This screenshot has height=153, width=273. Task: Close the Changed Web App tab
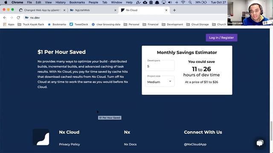click(x=64, y=10)
